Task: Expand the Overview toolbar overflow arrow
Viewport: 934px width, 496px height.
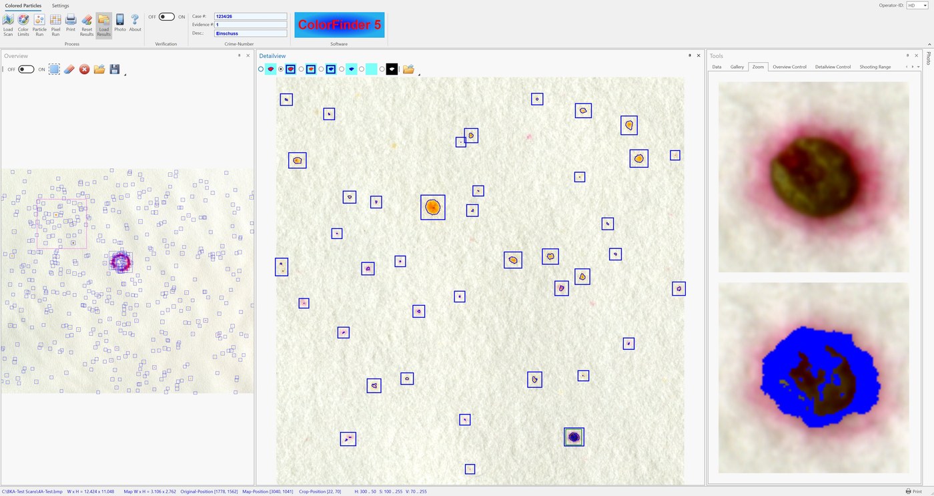Action: pyautogui.click(x=125, y=74)
